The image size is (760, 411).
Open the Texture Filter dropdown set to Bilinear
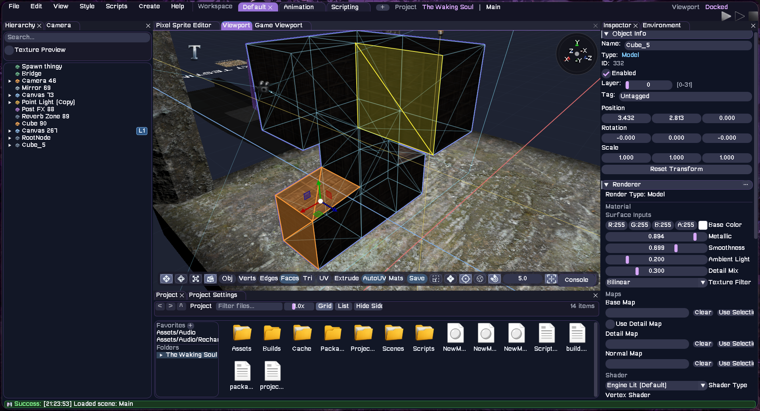pyautogui.click(x=656, y=282)
